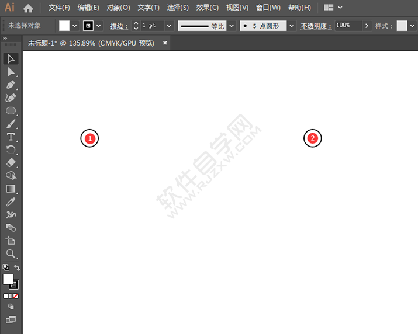Image resolution: width=418 pixels, height=334 pixels.
Task: Open the 窗口(W) menu
Action: click(268, 8)
